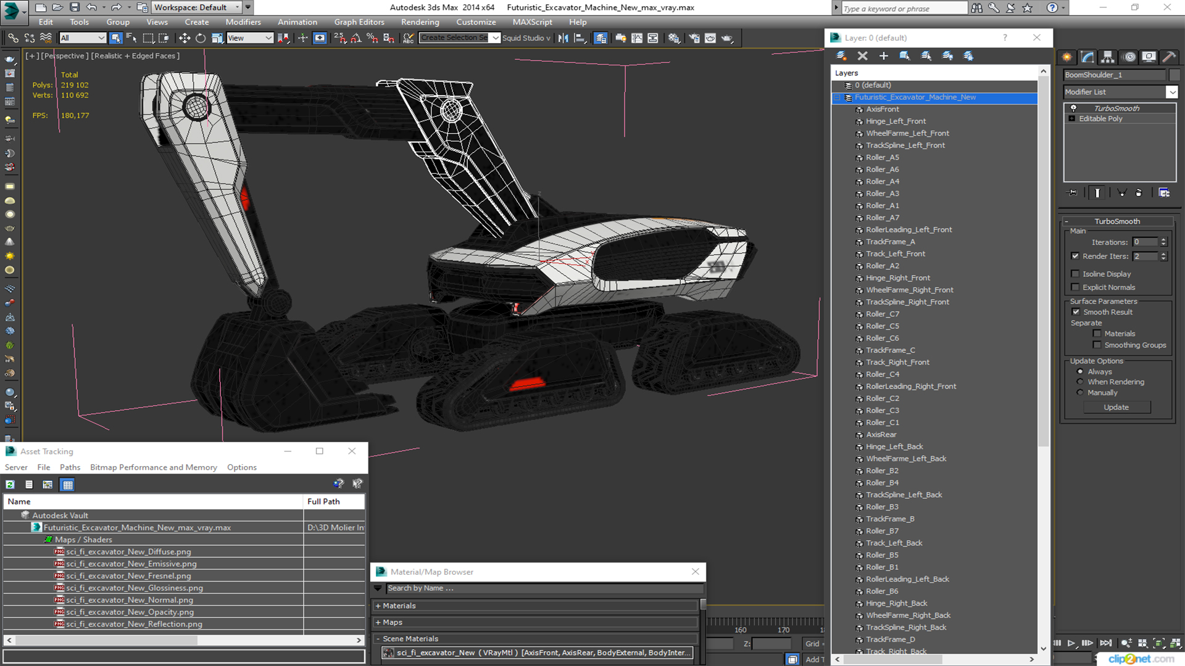The height and width of the screenshot is (666, 1185).
Task: Select the Rotate transform tool
Action: point(201,38)
